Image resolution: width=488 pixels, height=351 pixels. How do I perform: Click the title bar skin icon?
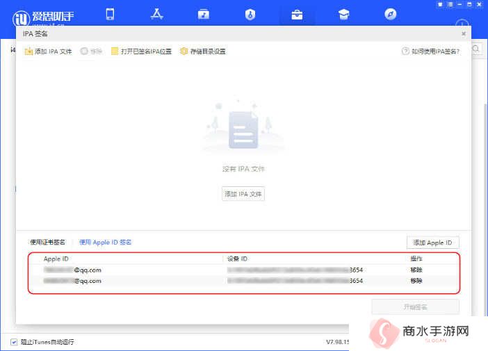click(x=440, y=4)
